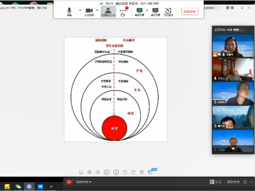
Task: Open the video recording menu
Action: [x=83, y=182]
